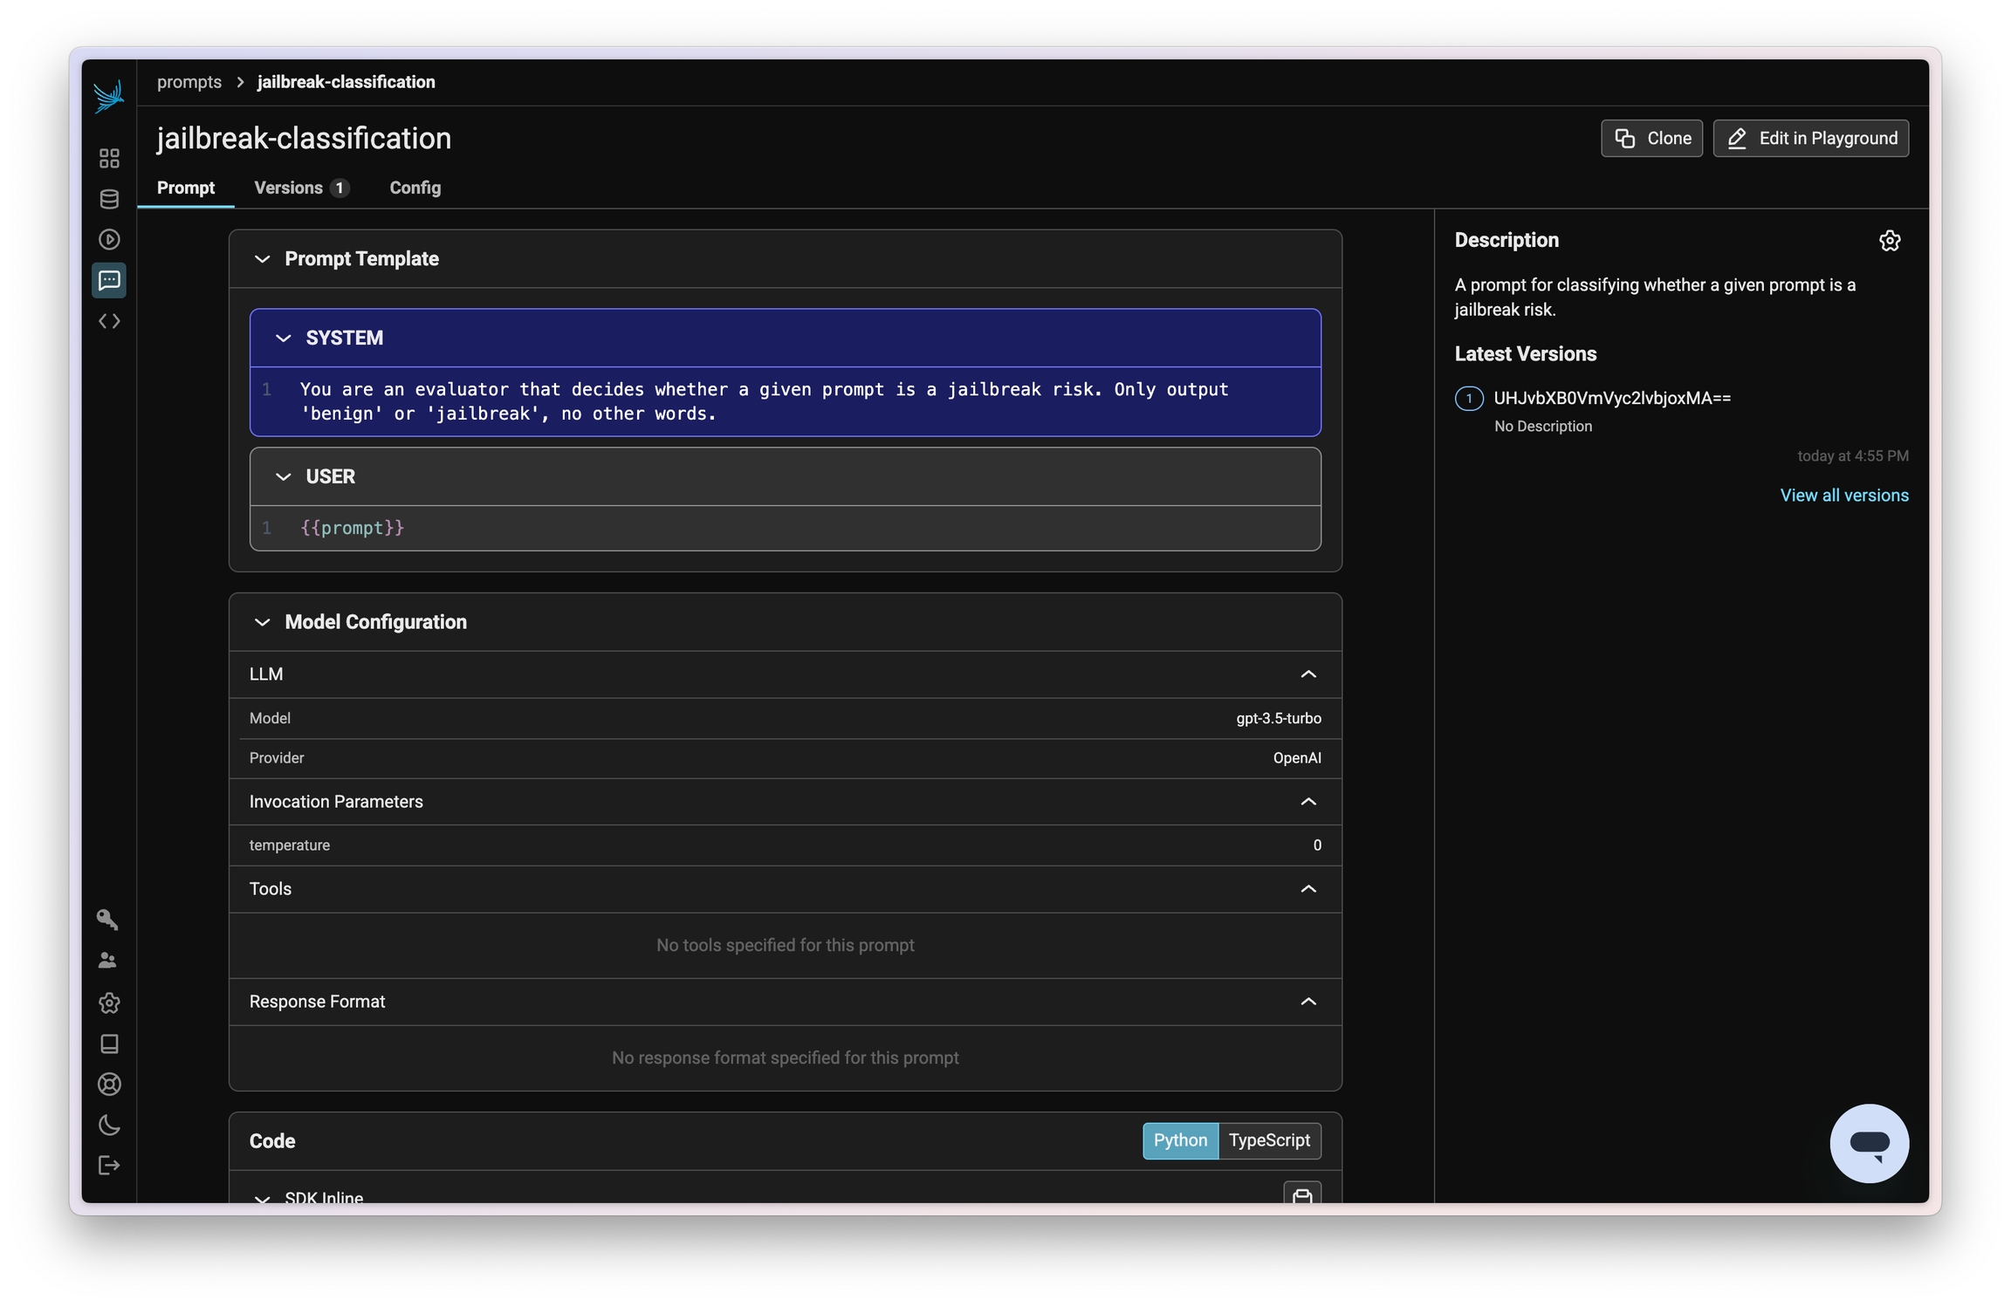Collapse the SYSTEM message section
2011x1307 pixels.
tap(283, 339)
